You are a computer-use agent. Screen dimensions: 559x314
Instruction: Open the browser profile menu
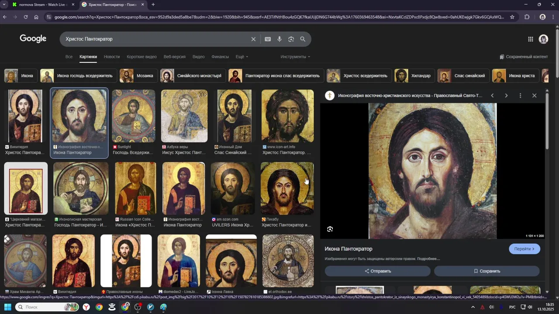click(542, 17)
